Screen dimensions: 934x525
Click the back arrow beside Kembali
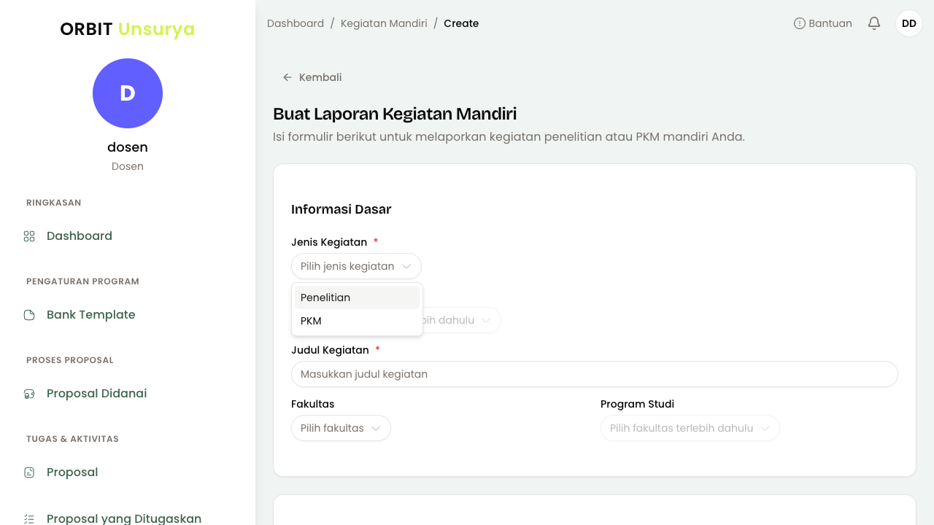click(x=287, y=77)
